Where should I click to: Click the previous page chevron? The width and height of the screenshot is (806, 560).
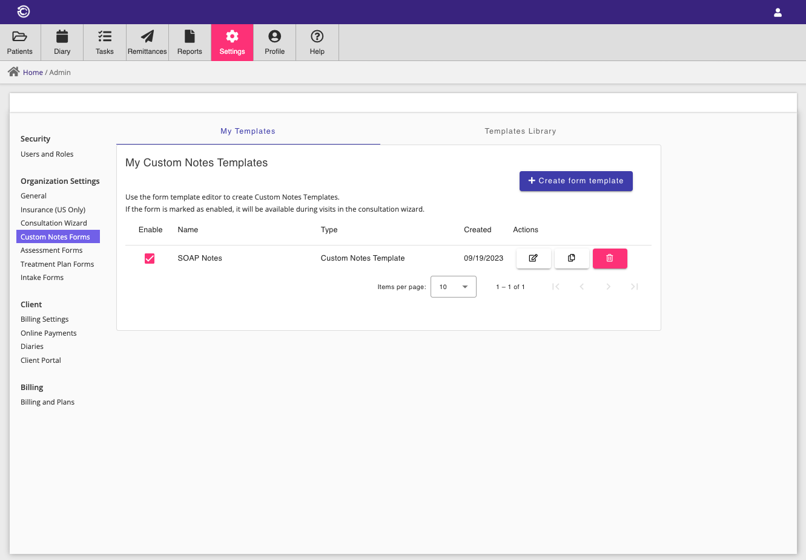[582, 287]
